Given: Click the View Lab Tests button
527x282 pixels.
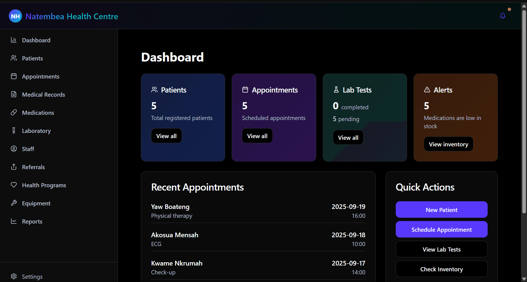Looking at the screenshot, I should click(x=442, y=249).
